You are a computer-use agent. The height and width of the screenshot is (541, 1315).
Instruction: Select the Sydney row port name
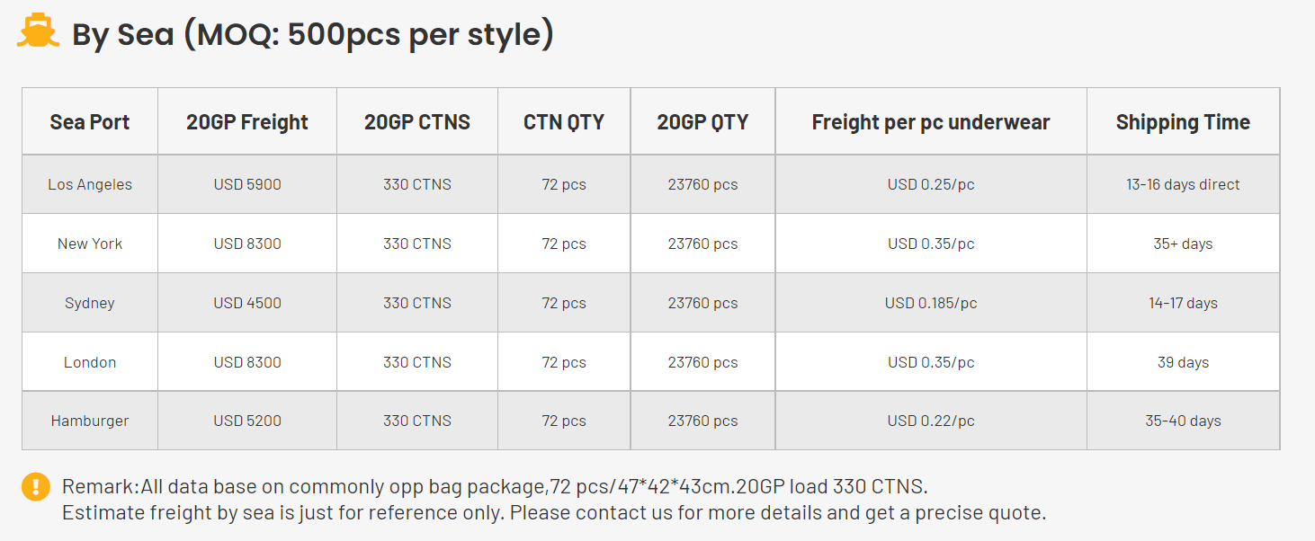click(90, 303)
